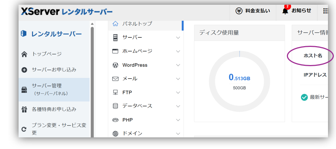
Task: Expand the サーバー menu chevron
Action: [178, 37]
